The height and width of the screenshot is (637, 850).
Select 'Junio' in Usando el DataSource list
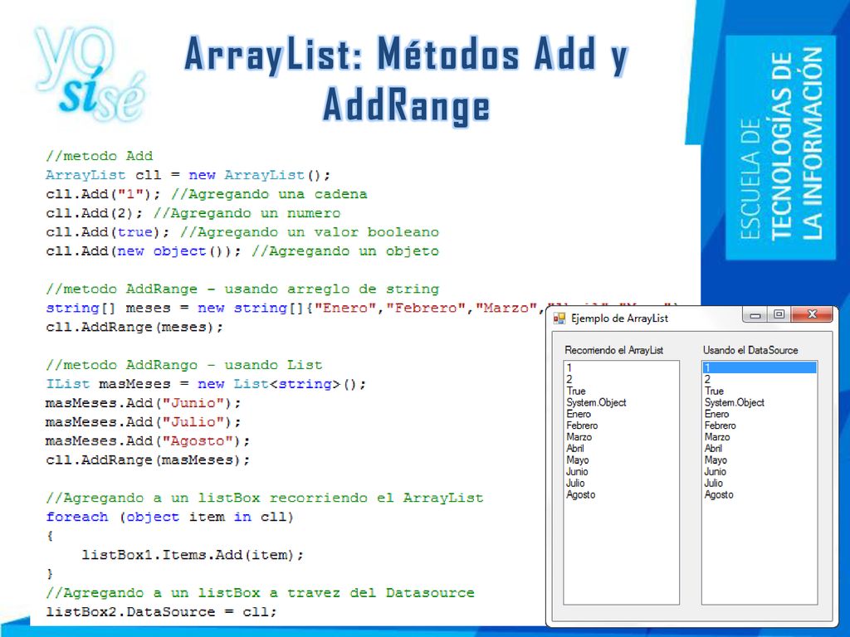[x=715, y=471]
